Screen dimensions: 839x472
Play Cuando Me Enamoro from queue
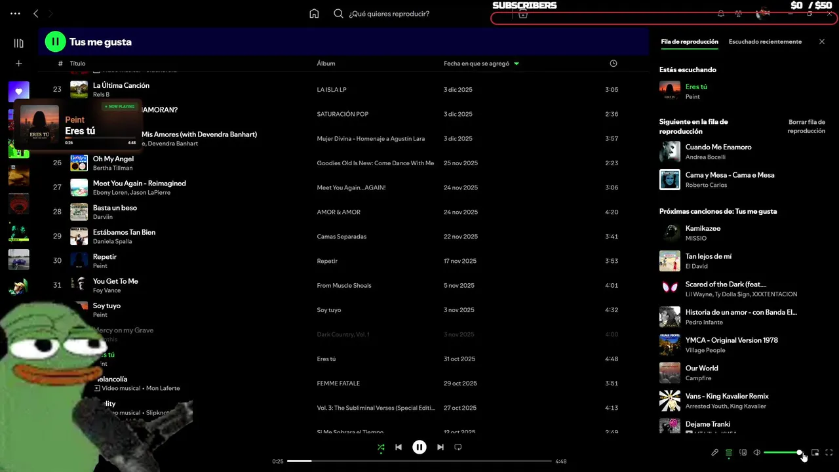tap(718, 147)
